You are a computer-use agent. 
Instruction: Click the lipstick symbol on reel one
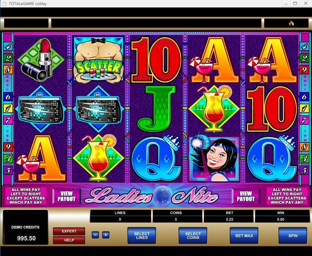41,59
